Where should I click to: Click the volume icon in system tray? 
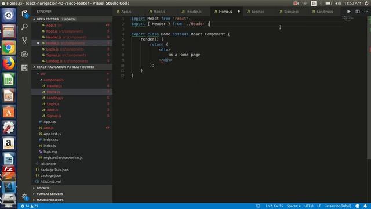(x=338, y=3)
